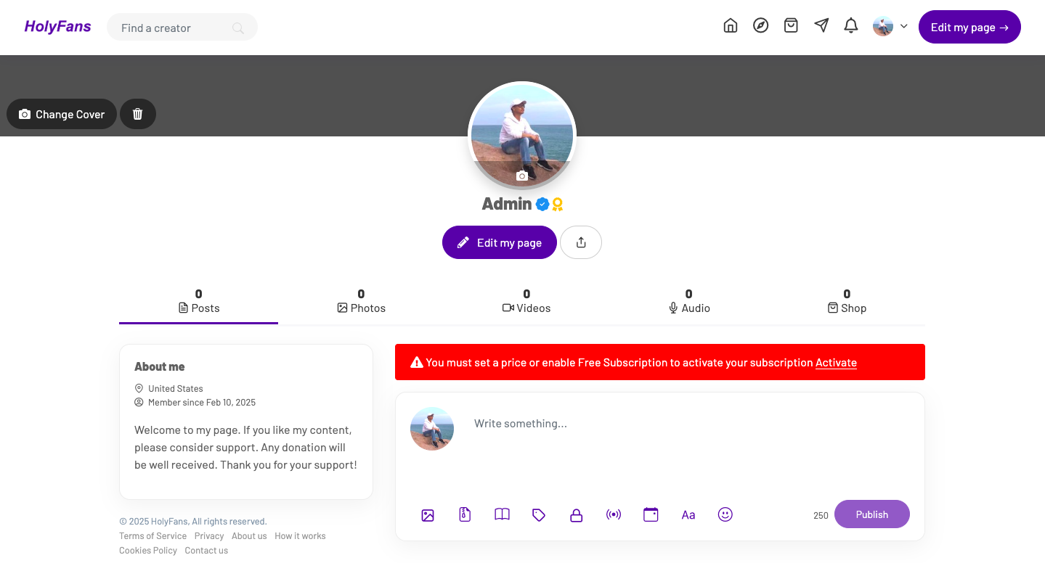
Task: Open the explore compass icon
Action: [x=760, y=26]
